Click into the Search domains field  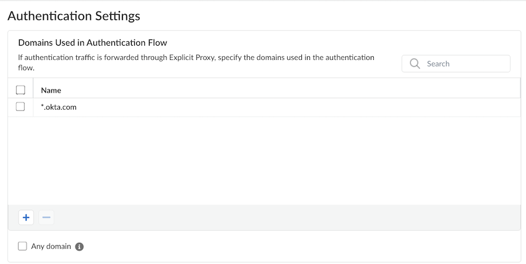(x=464, y=64)
